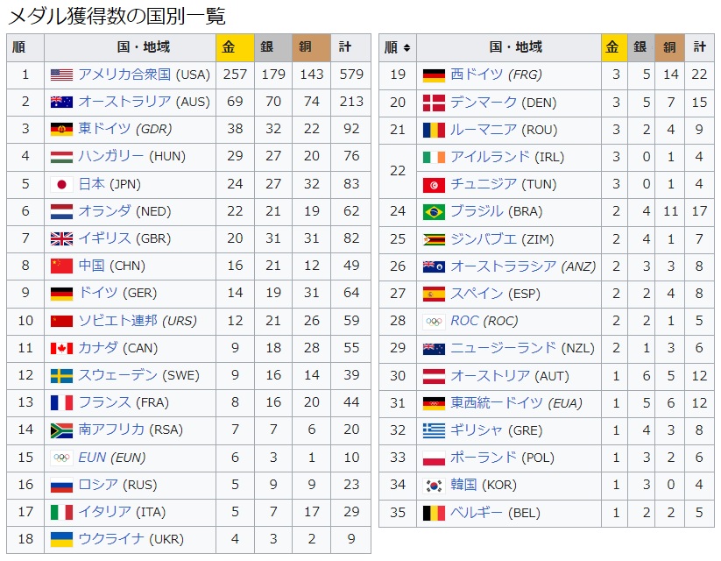Click the Olympic rings icon beside EUN
721x561 pixels.
(x=61, y=458)
